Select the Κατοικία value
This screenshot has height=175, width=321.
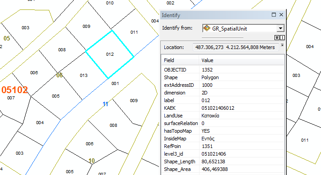210,116
